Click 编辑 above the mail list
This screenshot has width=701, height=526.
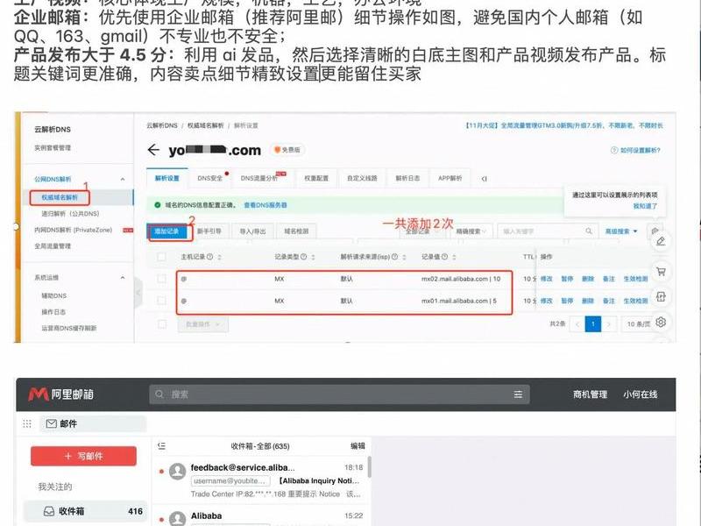358,445
